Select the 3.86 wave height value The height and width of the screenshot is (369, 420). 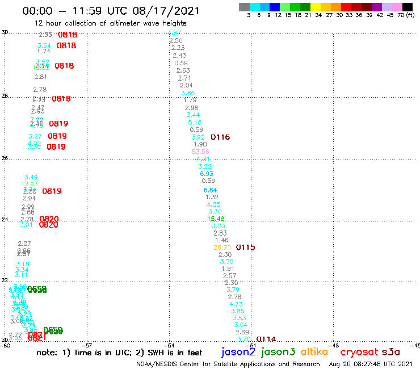point(188,93)
